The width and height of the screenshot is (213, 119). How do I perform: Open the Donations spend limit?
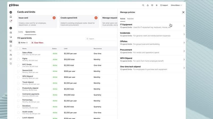click(26, 106)
